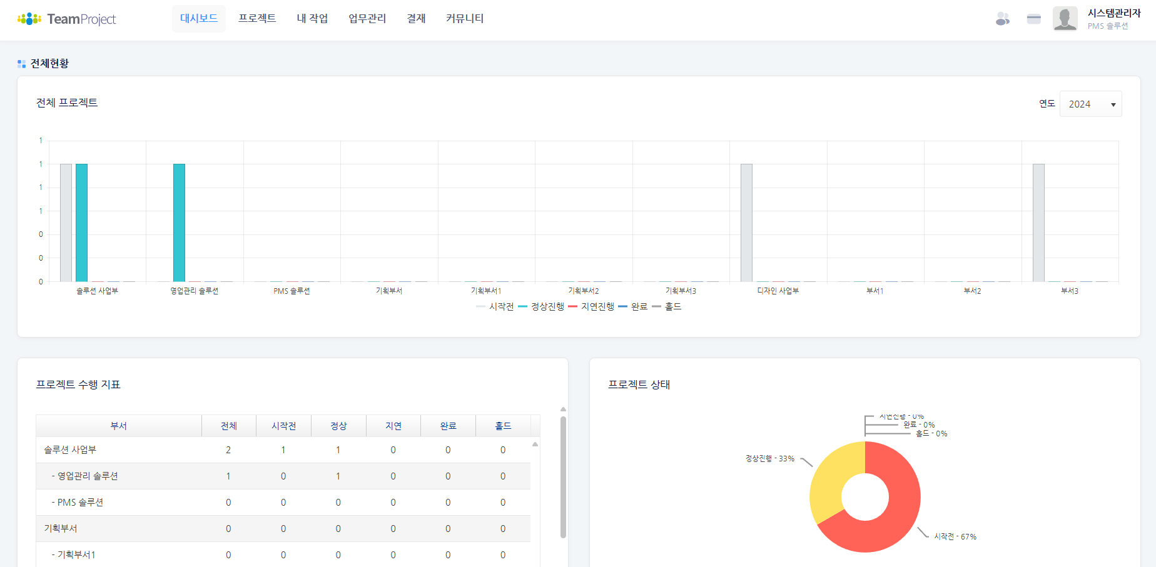This screenshot has height=567, width=1156.
Task: Toggle 시작전 series in chart legend
Action: click(495, 306)
